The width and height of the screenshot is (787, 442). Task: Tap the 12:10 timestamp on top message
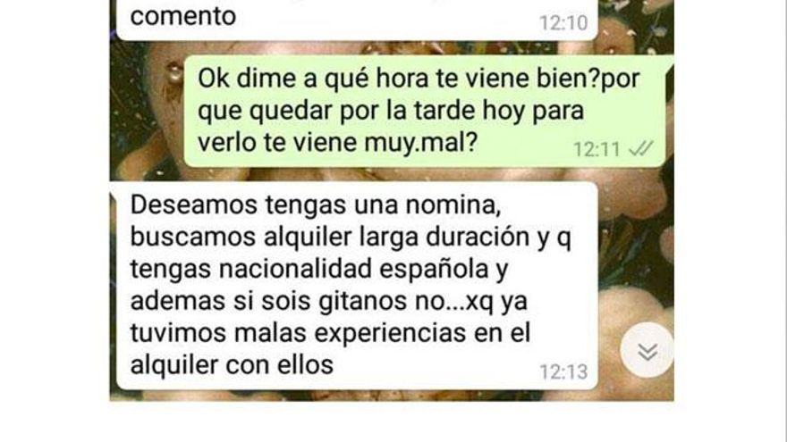(563, 22)
